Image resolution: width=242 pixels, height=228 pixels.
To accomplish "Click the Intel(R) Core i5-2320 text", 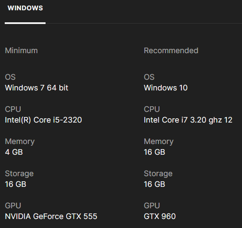I will [43, 120].
